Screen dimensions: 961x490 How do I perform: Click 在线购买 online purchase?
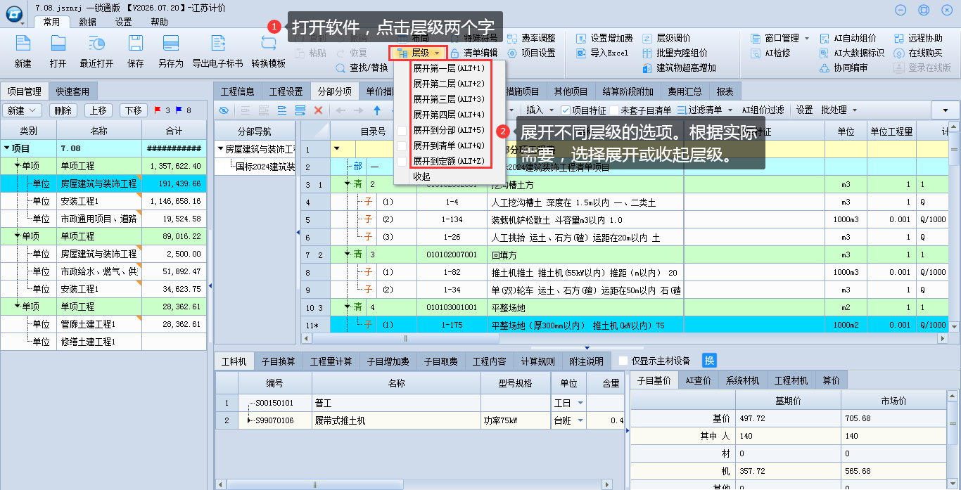(x=918, y=53)
